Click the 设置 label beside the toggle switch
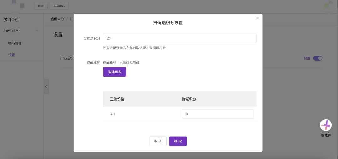This screenshot has width=338, height=159. click(307, 58)
